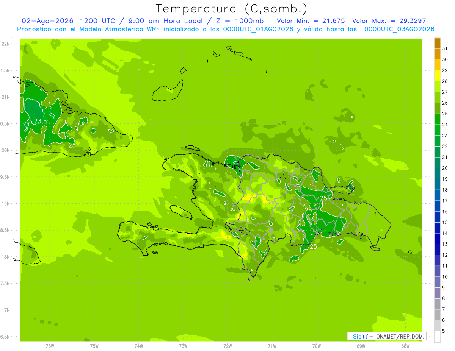Click the legend value '10'
Image resolution: width=455 pixels, height=351 pixels.
(445, 277)
